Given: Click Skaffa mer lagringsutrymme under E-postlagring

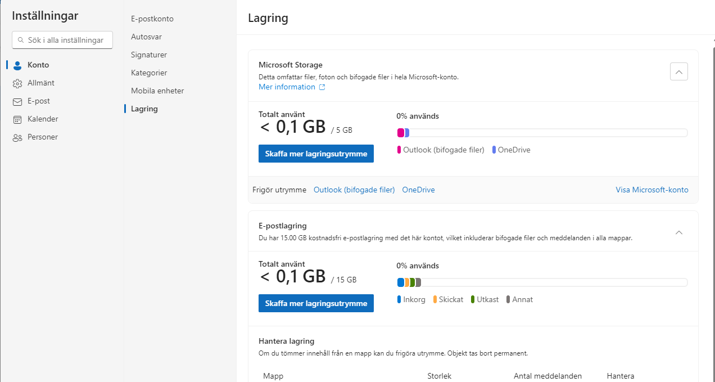Looking at the screenshot, I should 316,303.
